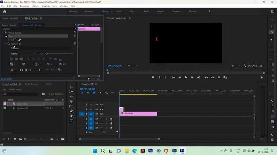Mute audio track A1

101,119
